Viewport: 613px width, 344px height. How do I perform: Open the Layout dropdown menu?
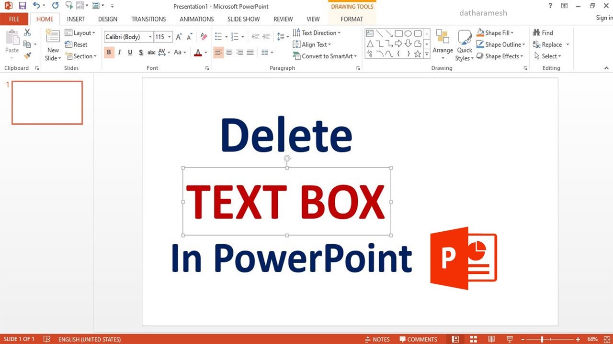point(80,32)
